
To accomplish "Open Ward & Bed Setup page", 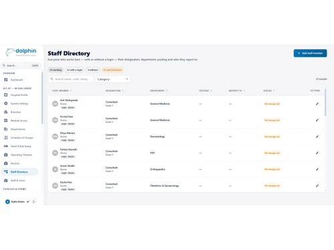I will coord(19,146).
